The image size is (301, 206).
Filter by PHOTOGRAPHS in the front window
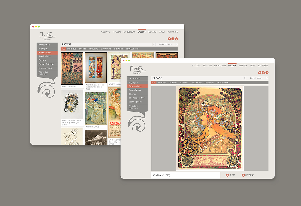[223, 82]
